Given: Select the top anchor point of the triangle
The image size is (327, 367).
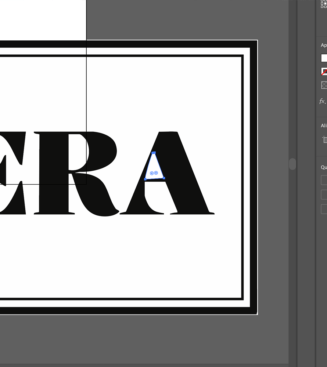Looking at the screenshot, I should pos(154,153).
